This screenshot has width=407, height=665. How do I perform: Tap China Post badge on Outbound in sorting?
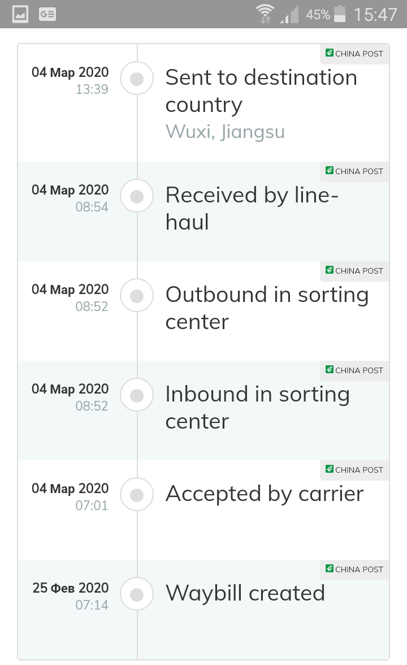coord(354,271)
